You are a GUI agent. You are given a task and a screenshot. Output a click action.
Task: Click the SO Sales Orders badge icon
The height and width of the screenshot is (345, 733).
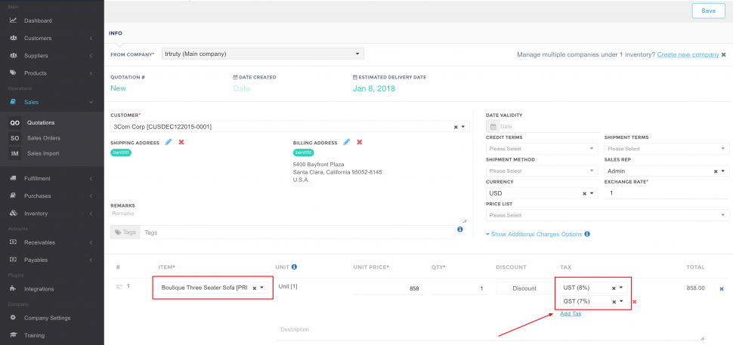[x=15, y=138]
